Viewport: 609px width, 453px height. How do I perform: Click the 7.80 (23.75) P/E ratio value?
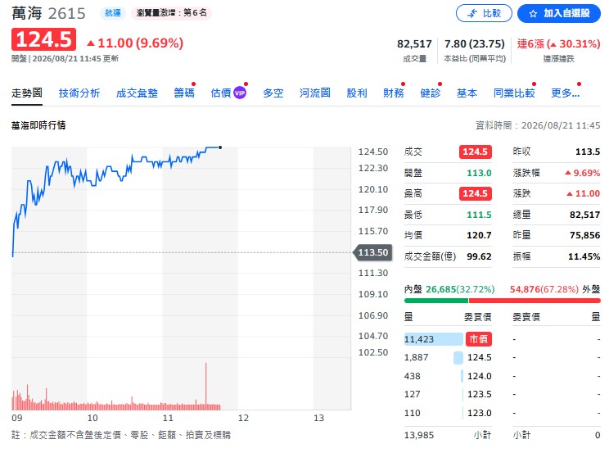(474, 44)
